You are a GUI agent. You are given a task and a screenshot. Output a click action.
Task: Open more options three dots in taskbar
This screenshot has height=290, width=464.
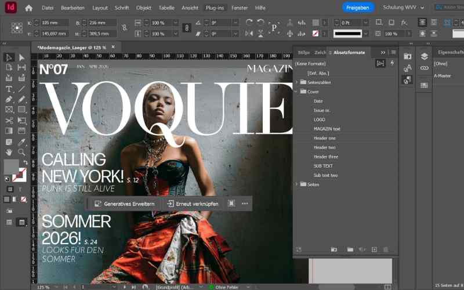(245, 204)
